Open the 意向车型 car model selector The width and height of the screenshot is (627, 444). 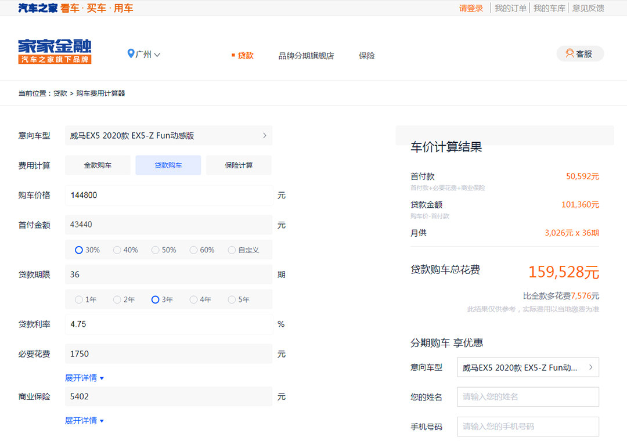click(x=168, y=136)
